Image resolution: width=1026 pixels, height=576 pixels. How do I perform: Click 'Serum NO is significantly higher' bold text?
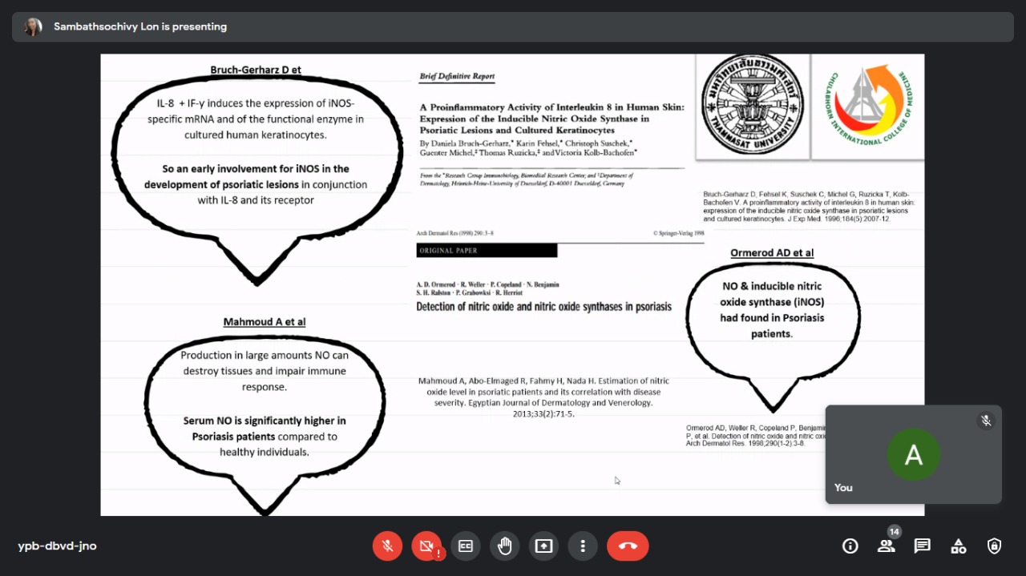tap(265, 429)
